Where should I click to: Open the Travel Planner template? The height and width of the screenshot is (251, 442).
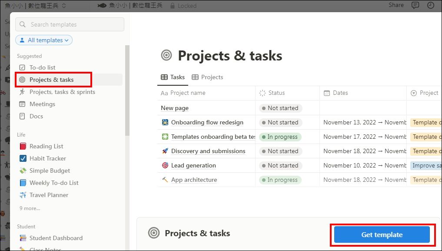coord(69,195)
